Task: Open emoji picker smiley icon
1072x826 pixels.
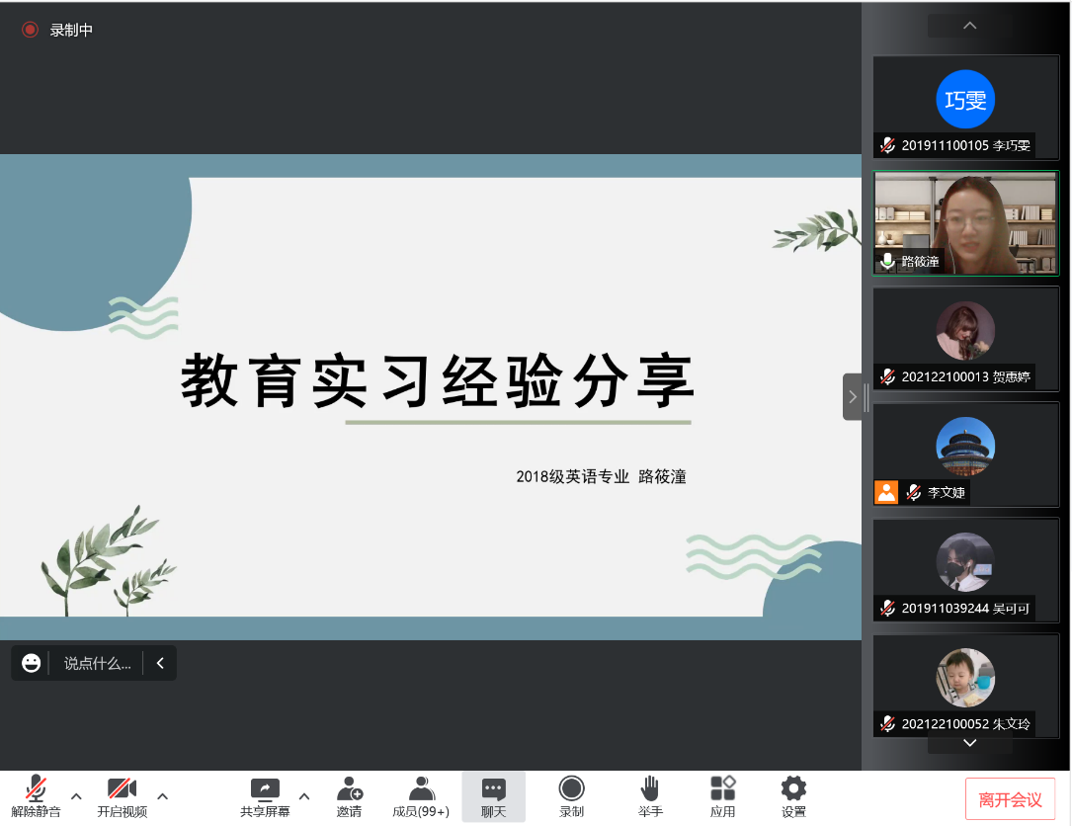Action: tap(32, 663)
